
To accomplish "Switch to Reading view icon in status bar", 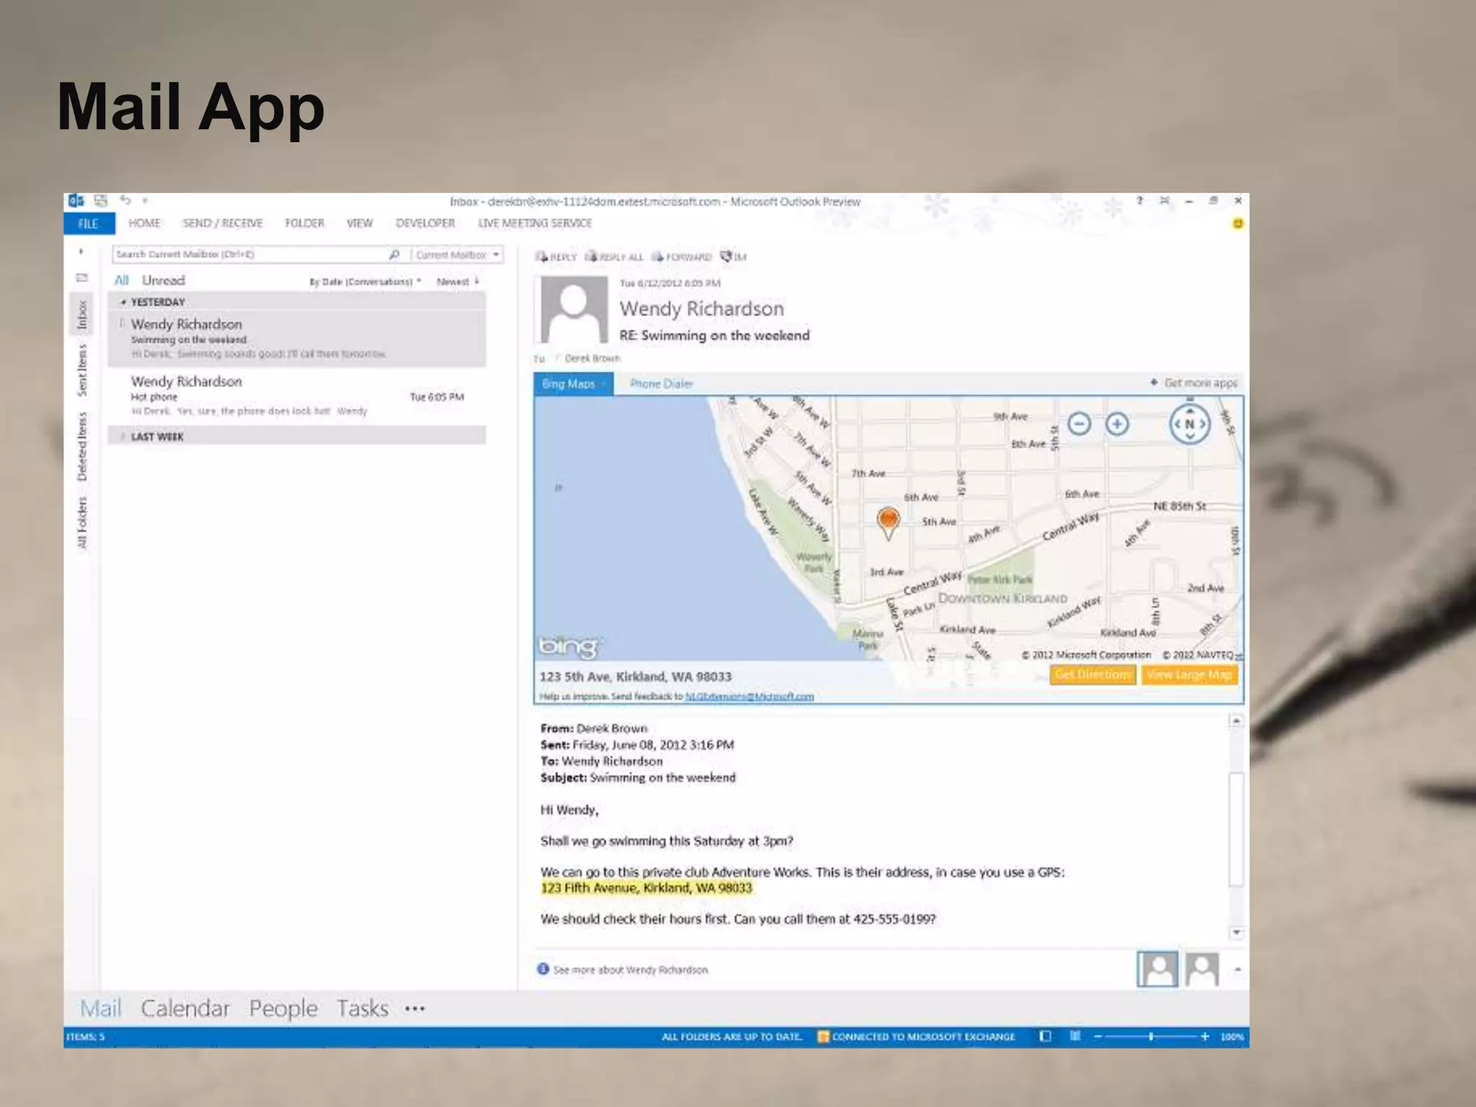I will pos(1075,1036).
